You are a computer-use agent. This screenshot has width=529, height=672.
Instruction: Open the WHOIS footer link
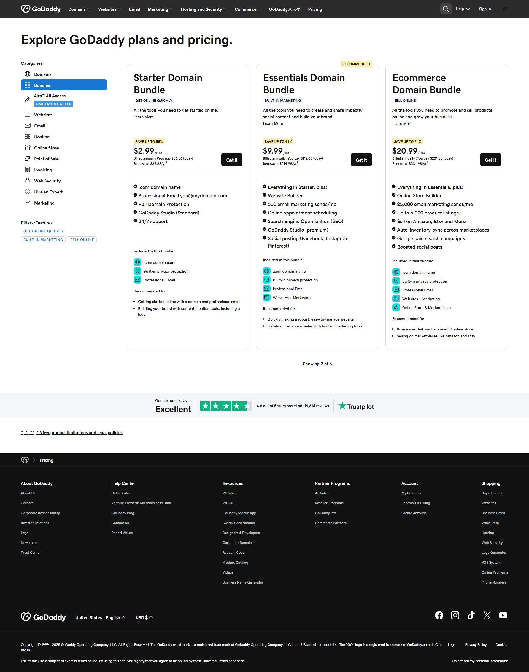click(228, 503)
